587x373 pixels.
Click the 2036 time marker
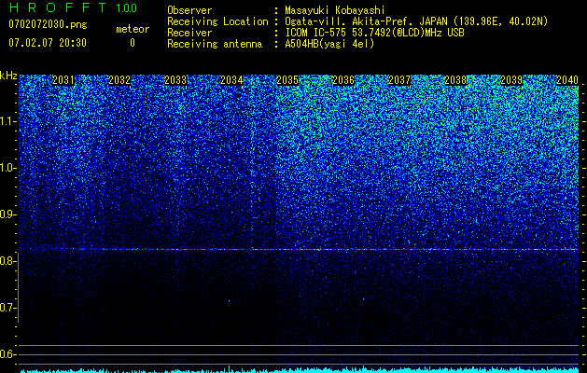point(343,80)
